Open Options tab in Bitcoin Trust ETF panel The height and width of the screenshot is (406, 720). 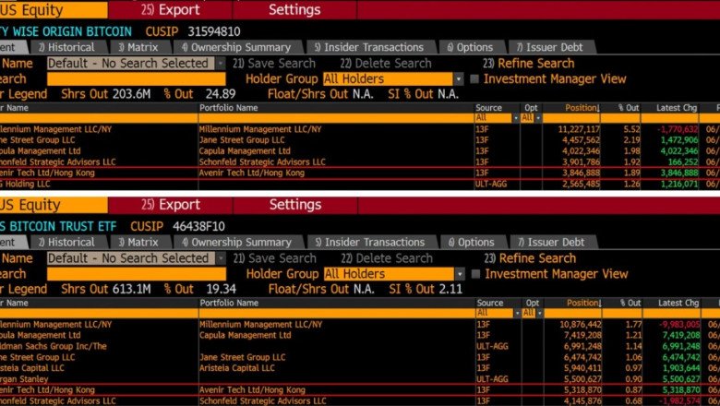(x=471, y=243)
